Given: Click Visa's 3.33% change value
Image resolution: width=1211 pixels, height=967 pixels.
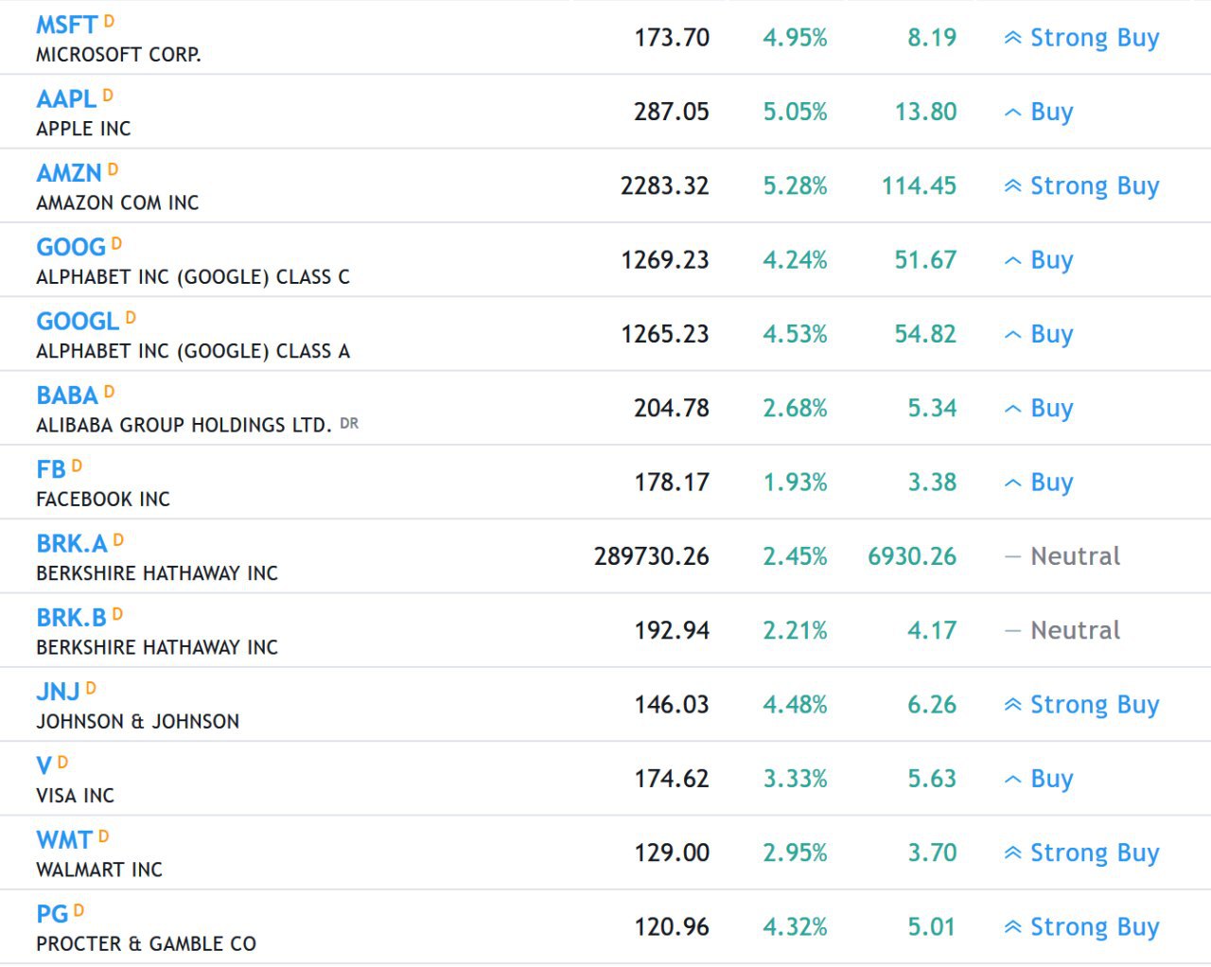Looking at the screenshot, I should point(795,779).
